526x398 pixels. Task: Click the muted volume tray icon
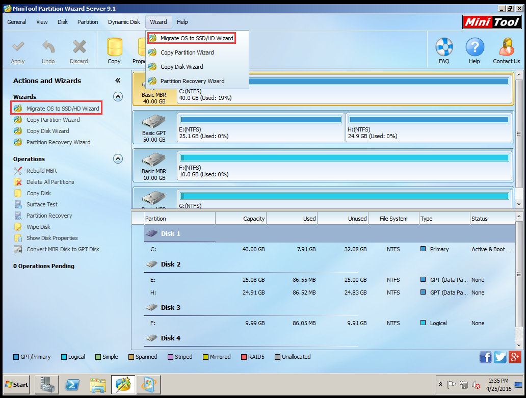(476, 385)
